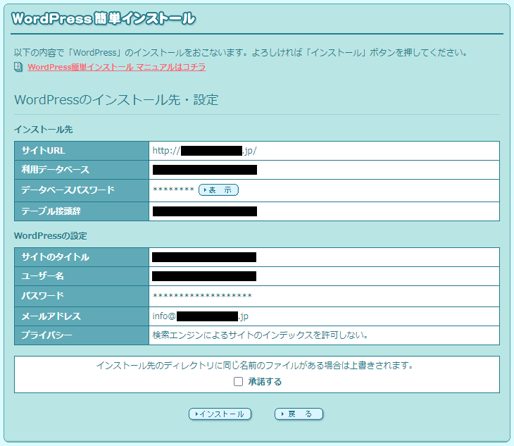The width and height of the screenshot is (514, 446).
Task: Click the WordPressのインストール先・設定 heading
Action: pos(116,100)
